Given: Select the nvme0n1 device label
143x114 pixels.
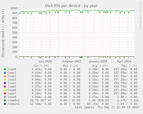Looking at the screenshot, I should [x=14, y=100].
